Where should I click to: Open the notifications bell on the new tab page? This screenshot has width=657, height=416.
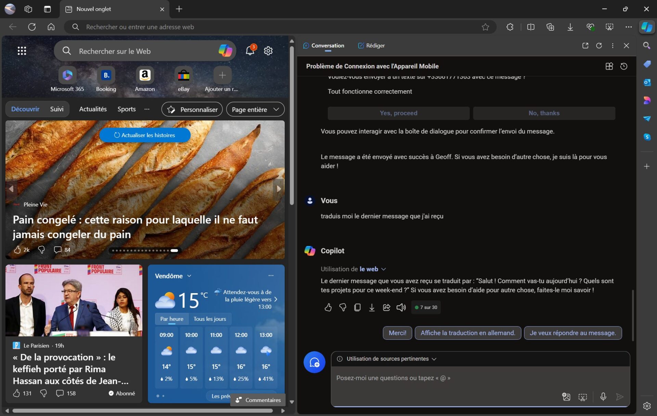tap(250, 51)
